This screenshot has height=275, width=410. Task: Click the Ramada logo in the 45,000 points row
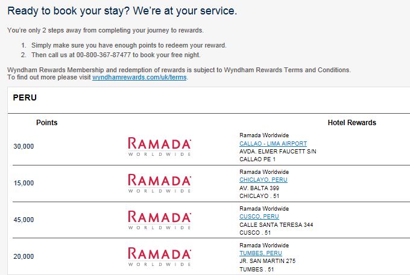160,220
